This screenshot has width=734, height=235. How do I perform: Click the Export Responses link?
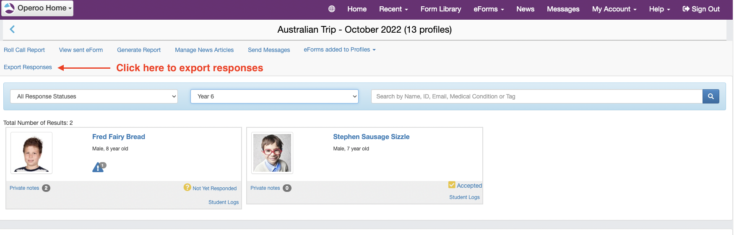pos(28,67)
